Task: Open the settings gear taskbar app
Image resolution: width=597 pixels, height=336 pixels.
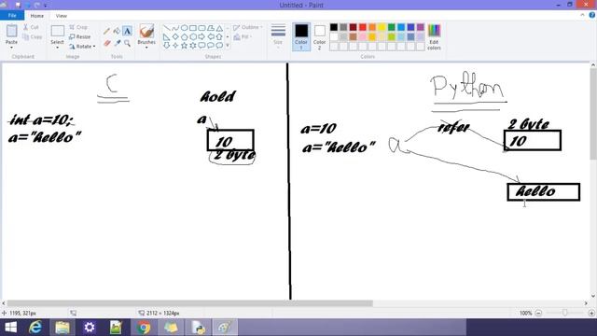Action: (x=90, y=328)
